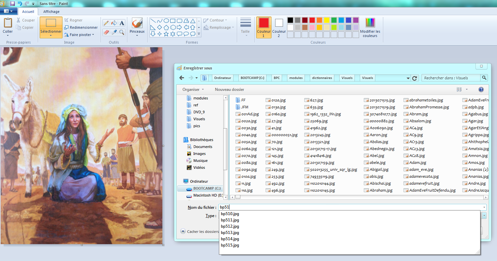Pick the black color swatch

click(290, 20)
